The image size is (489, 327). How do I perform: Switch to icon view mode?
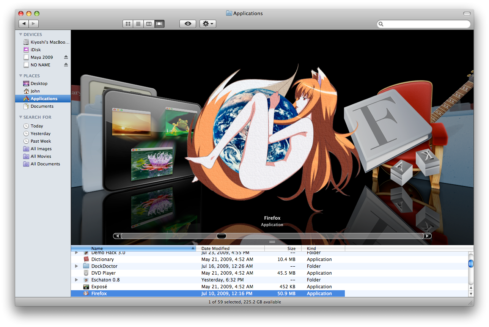pos(128,24)
